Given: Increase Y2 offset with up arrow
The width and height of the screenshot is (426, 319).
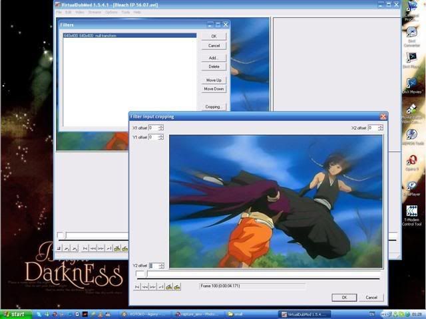Looking at the screenshot, I should tap(162, 265).
